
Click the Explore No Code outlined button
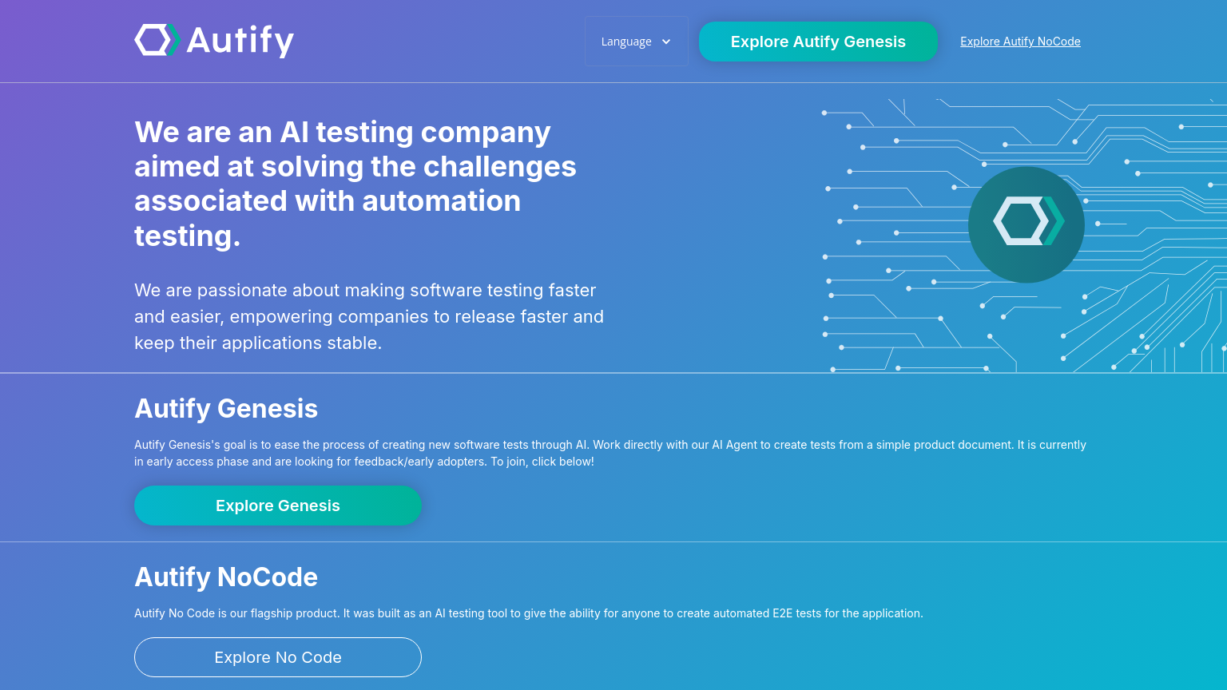(277, 656)
